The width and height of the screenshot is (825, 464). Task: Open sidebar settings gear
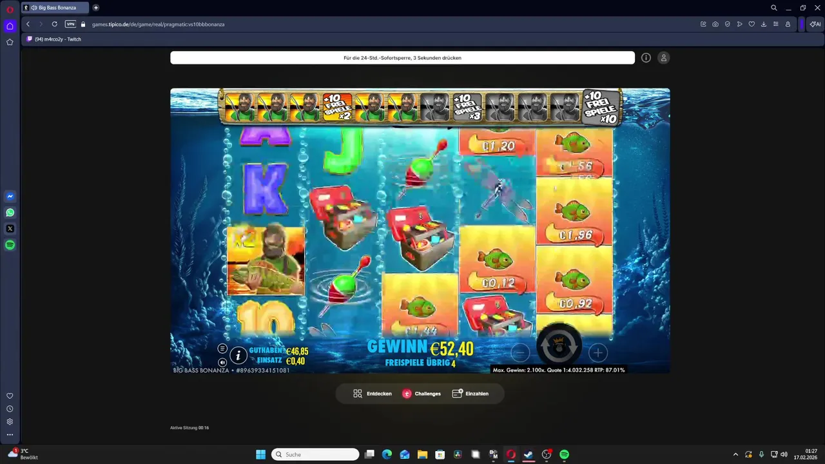click(x=10, y=421)
